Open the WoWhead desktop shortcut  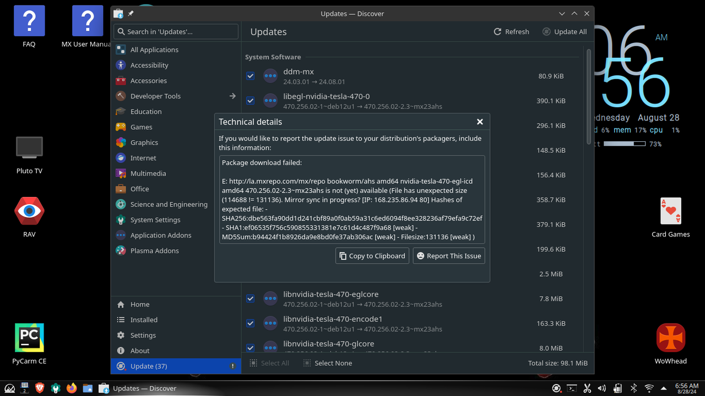tap(670, 344)
